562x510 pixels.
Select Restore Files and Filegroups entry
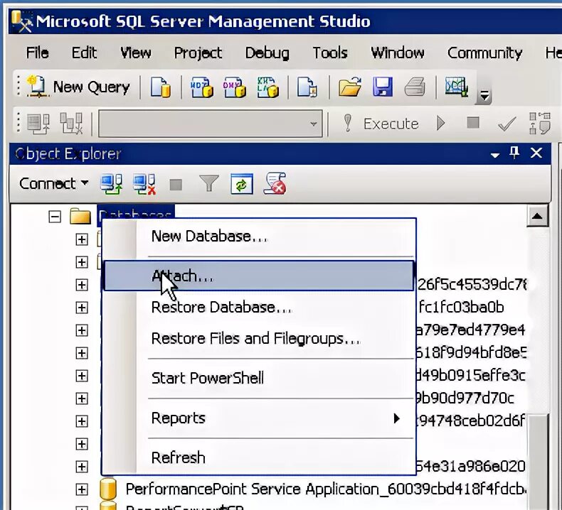click(x=259, y=339)
